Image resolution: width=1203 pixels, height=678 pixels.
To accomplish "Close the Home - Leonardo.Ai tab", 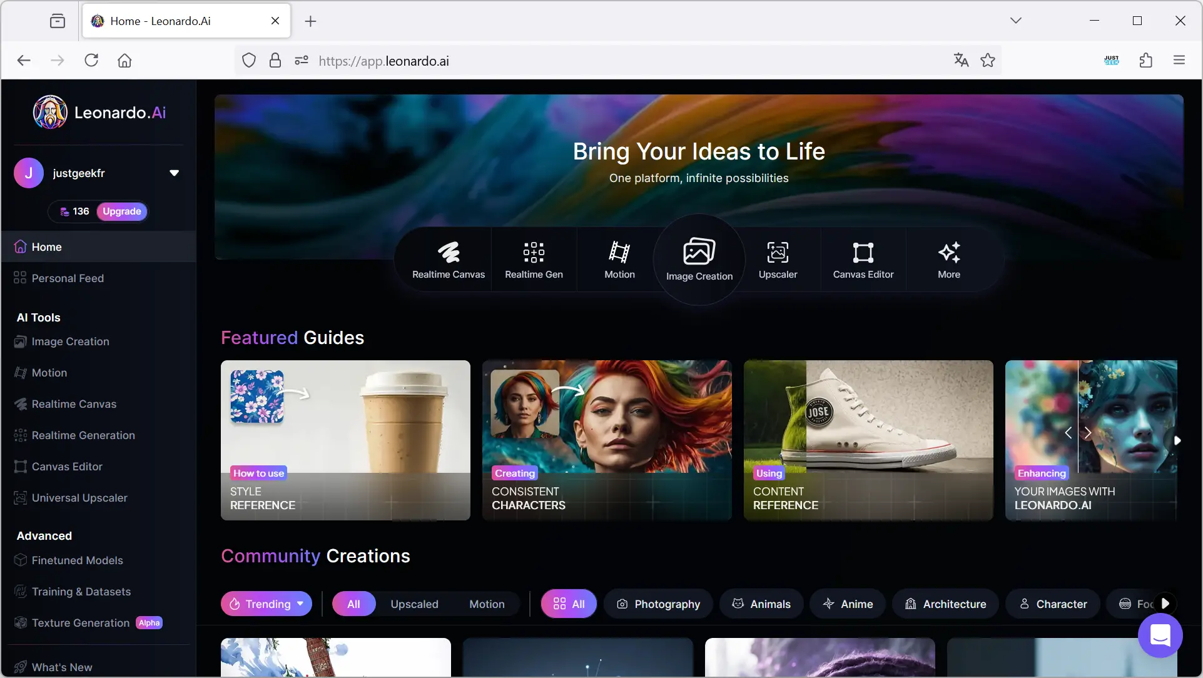I will click(x=275, y=21).
